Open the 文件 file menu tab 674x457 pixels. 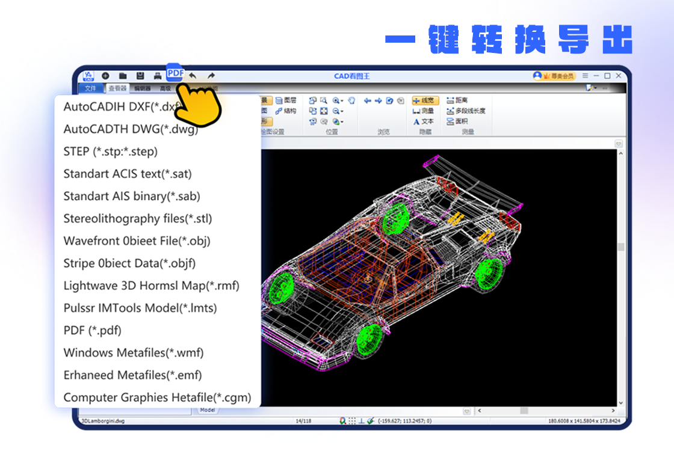(x=91, y=88)
